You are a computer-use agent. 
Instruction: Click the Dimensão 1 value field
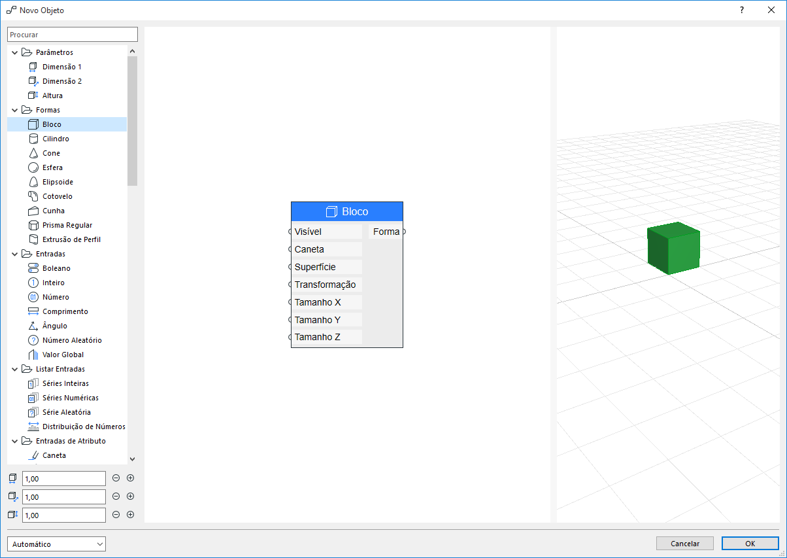tap(64, 479)
